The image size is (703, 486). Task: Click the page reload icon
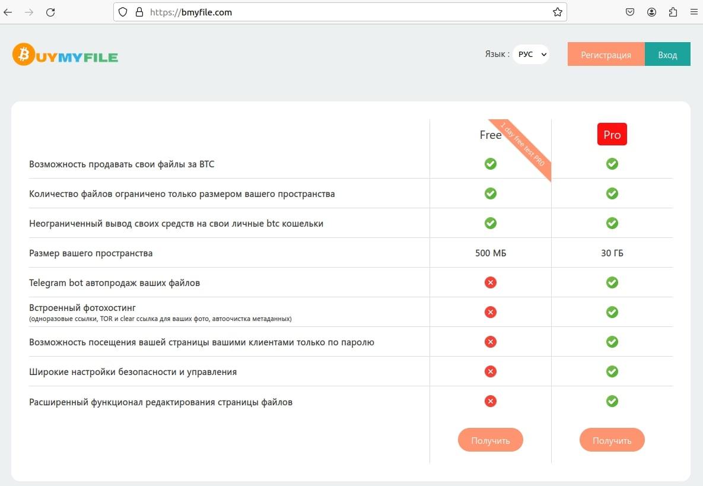point(50,12)
